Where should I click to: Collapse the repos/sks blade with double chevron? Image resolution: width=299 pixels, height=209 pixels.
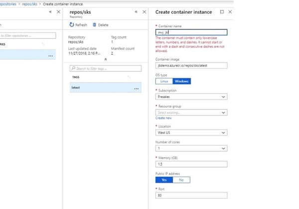click(x=136, y=12)
